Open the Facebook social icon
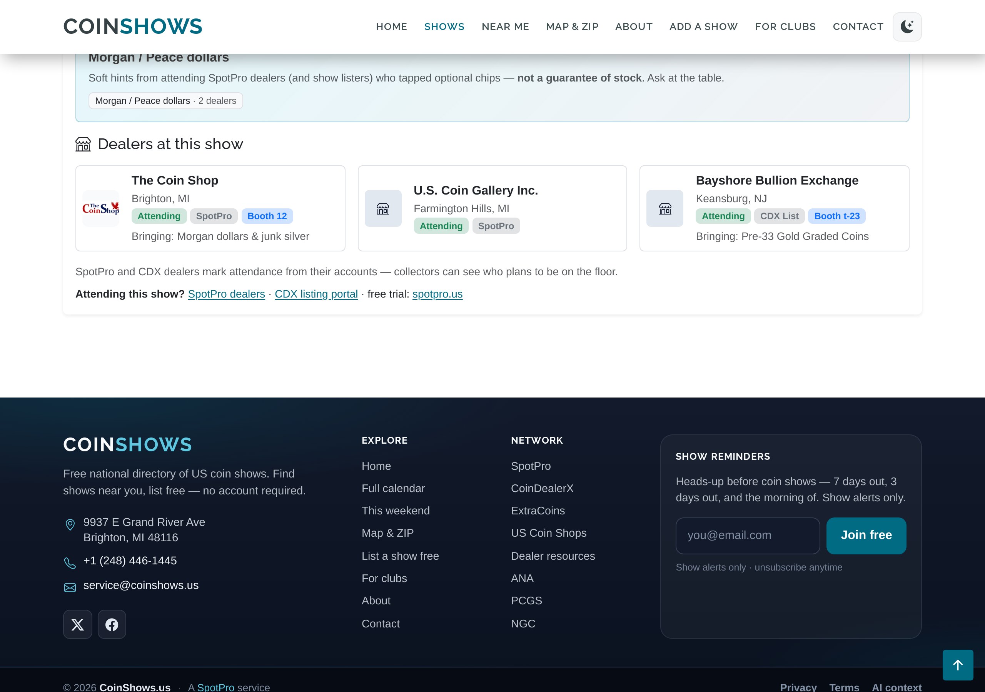985x692 pixels. pyautogui.click(x=112, y=624)
